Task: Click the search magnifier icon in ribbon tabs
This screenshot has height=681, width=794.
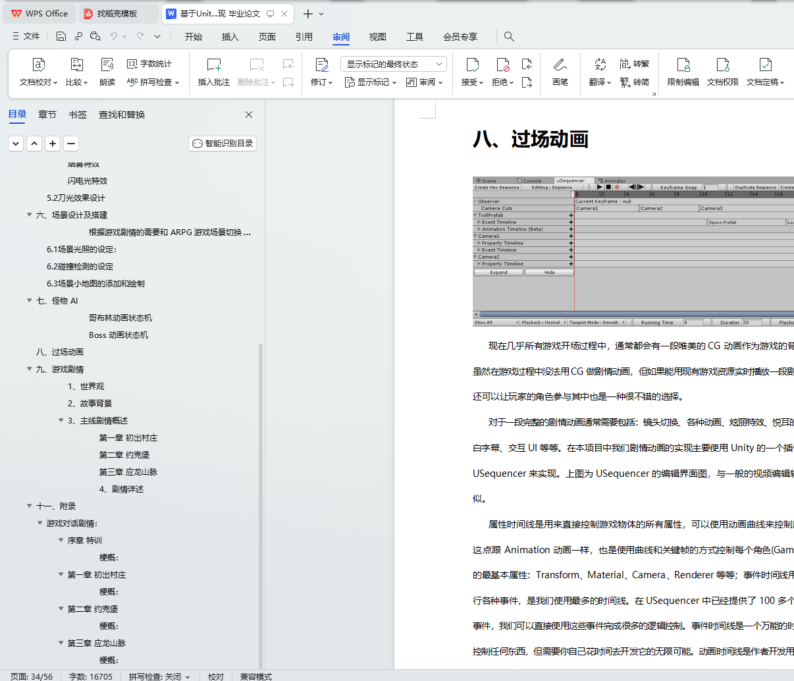Action: (509, 36)
